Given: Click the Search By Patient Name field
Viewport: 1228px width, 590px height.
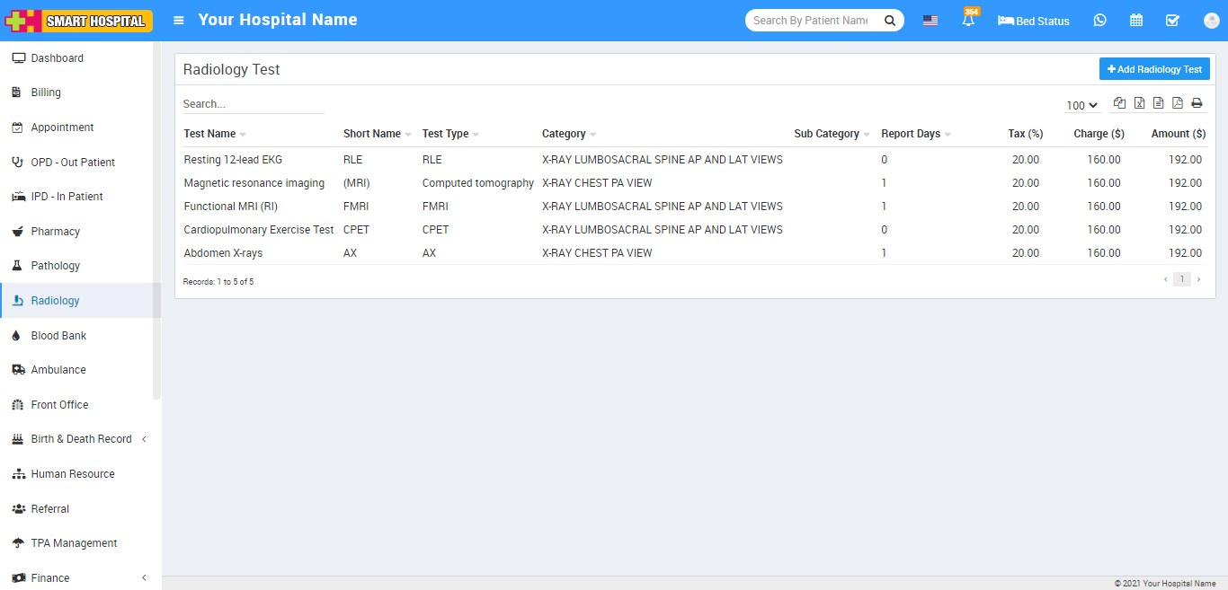Looking at the screenshot, I should point(811,21).
